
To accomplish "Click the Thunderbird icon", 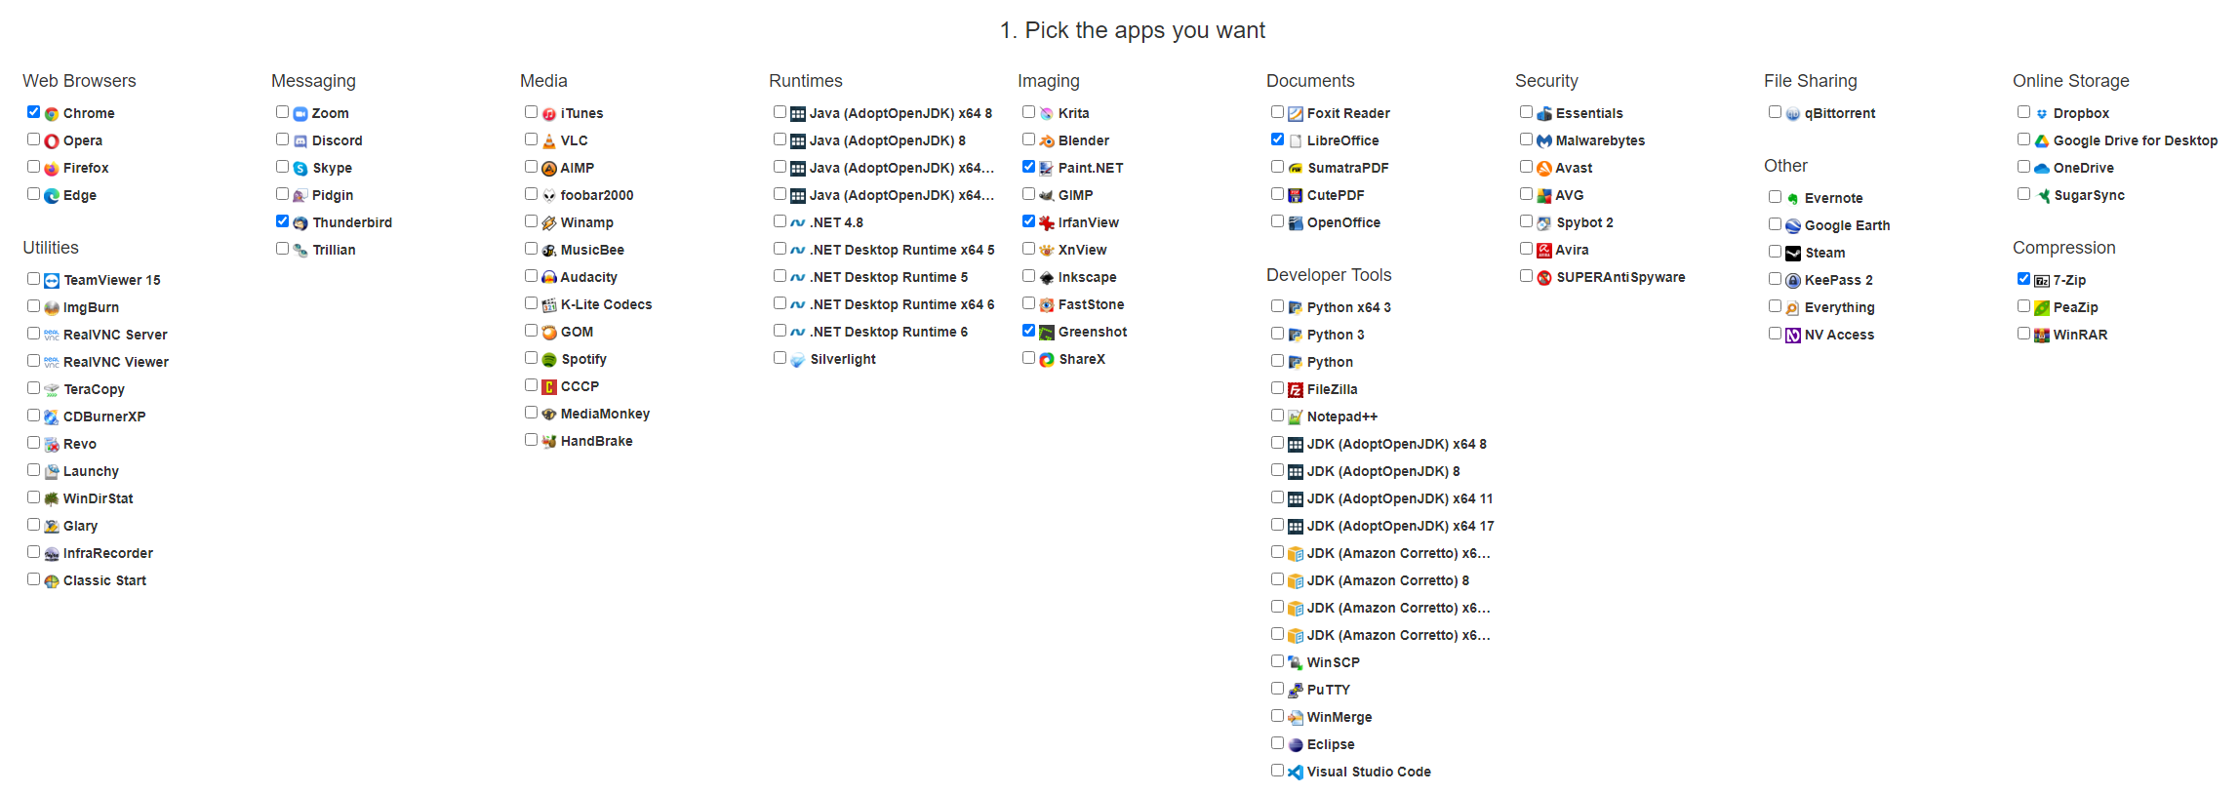I will pyautogui.click(x=300, y=223).
